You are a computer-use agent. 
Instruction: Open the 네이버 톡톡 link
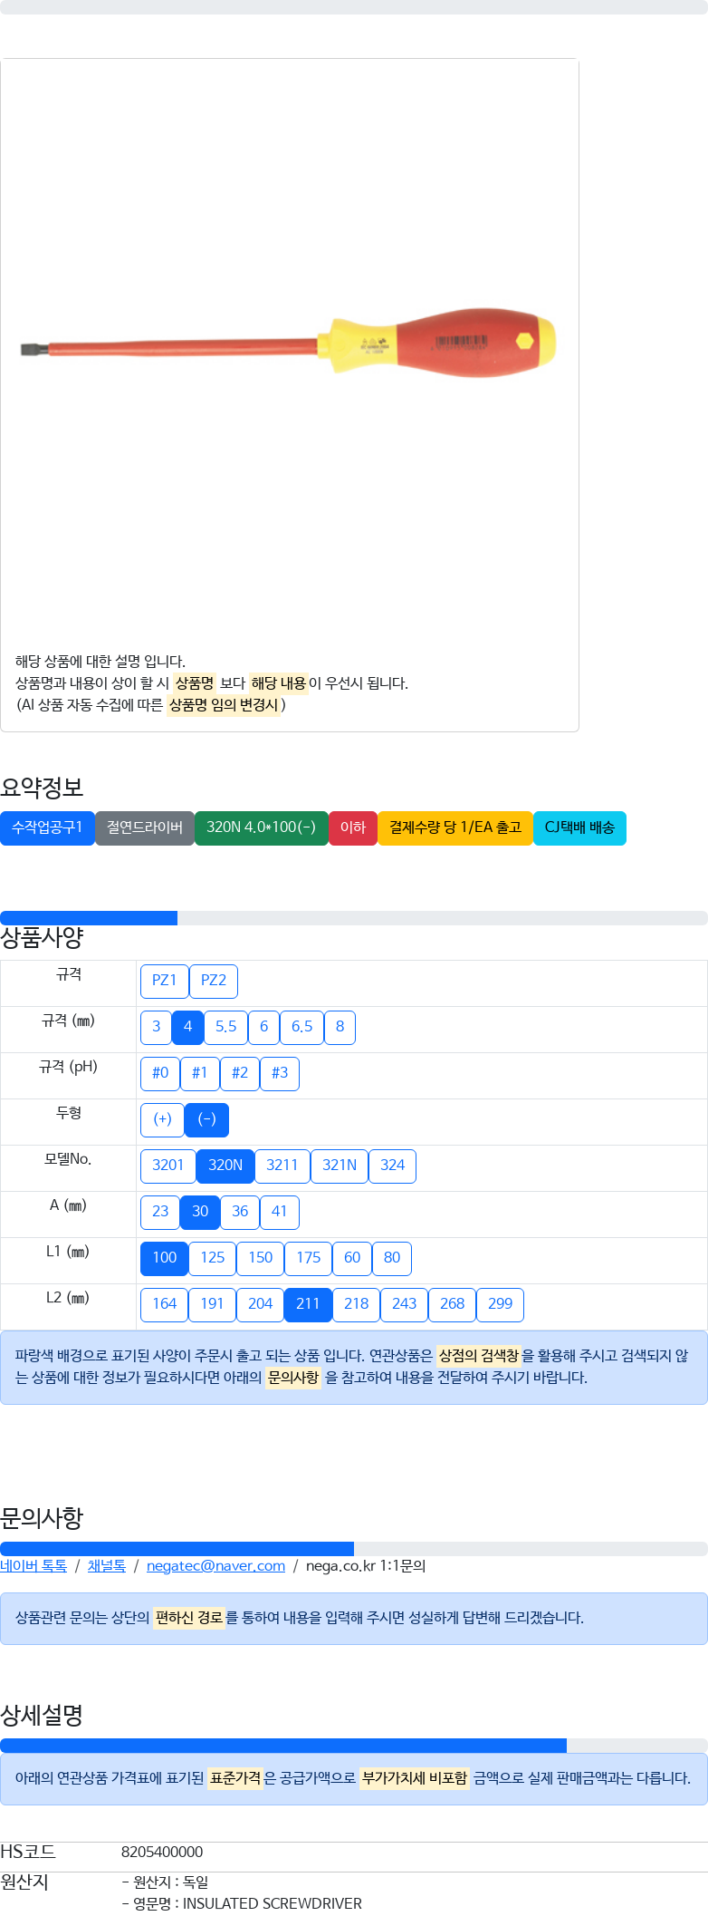[33, 1566]
